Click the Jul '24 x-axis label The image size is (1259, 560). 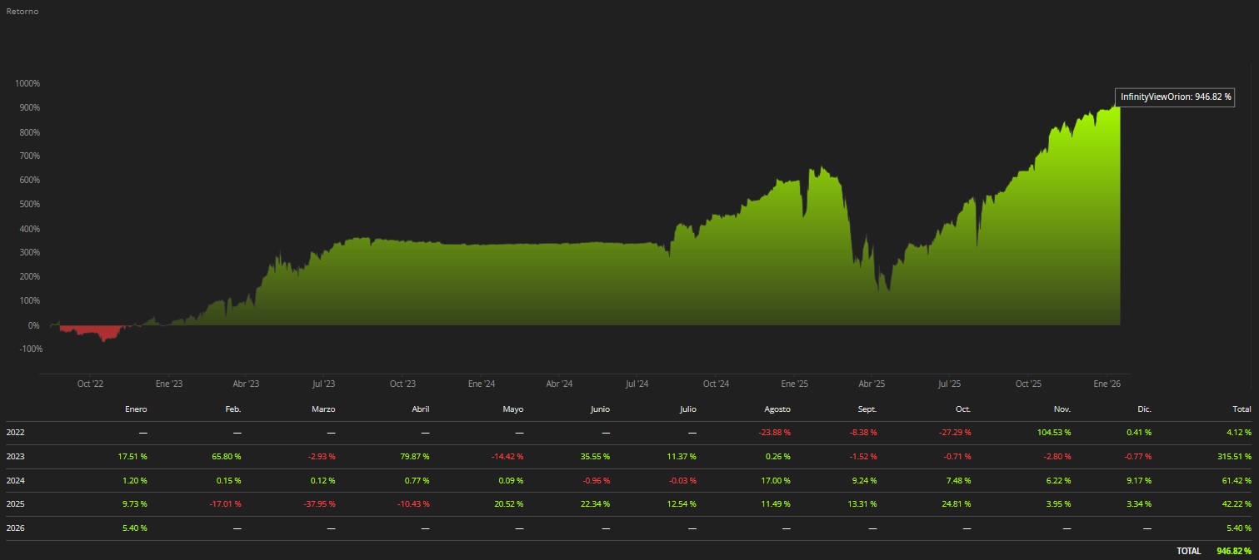(637, 384)
